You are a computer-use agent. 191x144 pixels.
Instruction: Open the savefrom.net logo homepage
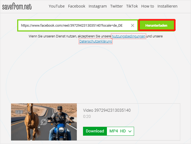click(x=17, y=6)
